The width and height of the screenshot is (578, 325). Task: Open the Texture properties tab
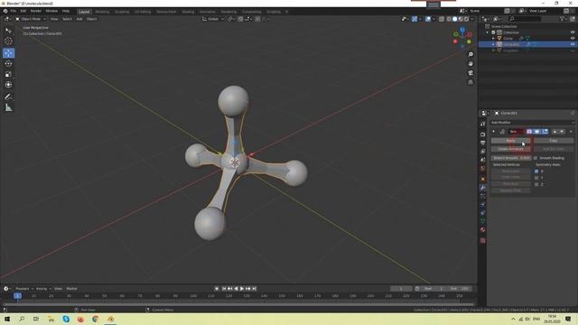pos(483,241)
